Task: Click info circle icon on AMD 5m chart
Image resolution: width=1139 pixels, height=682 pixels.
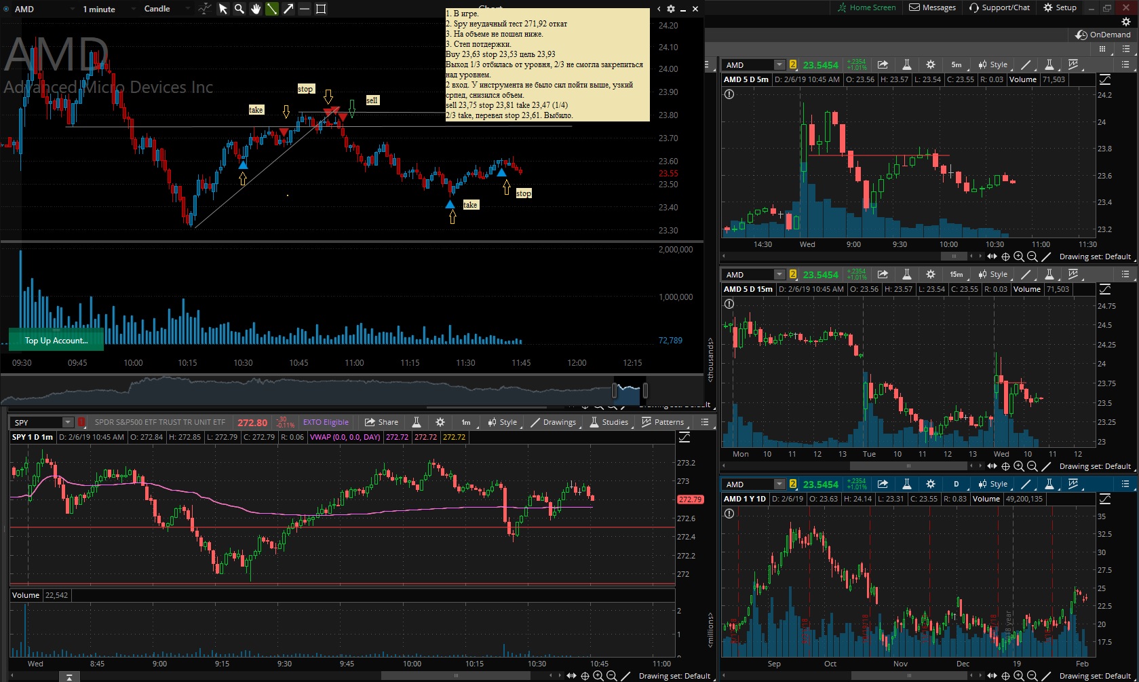Action: (x=729, y=94)
